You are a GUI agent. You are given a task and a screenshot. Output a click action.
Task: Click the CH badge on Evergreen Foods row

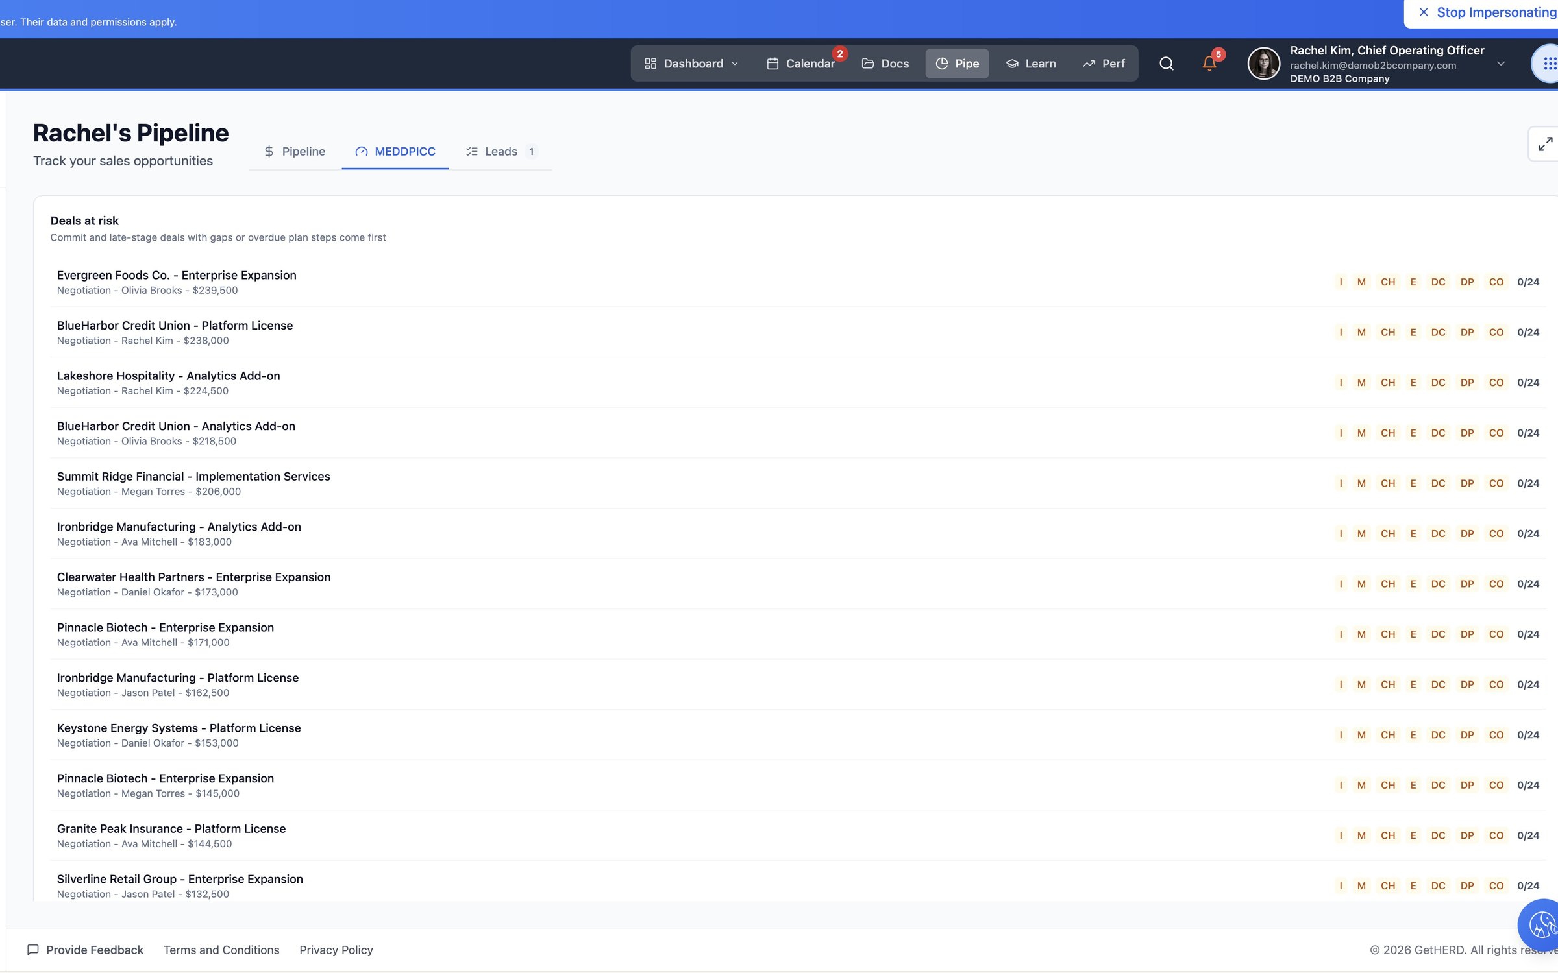[1388, 282]
